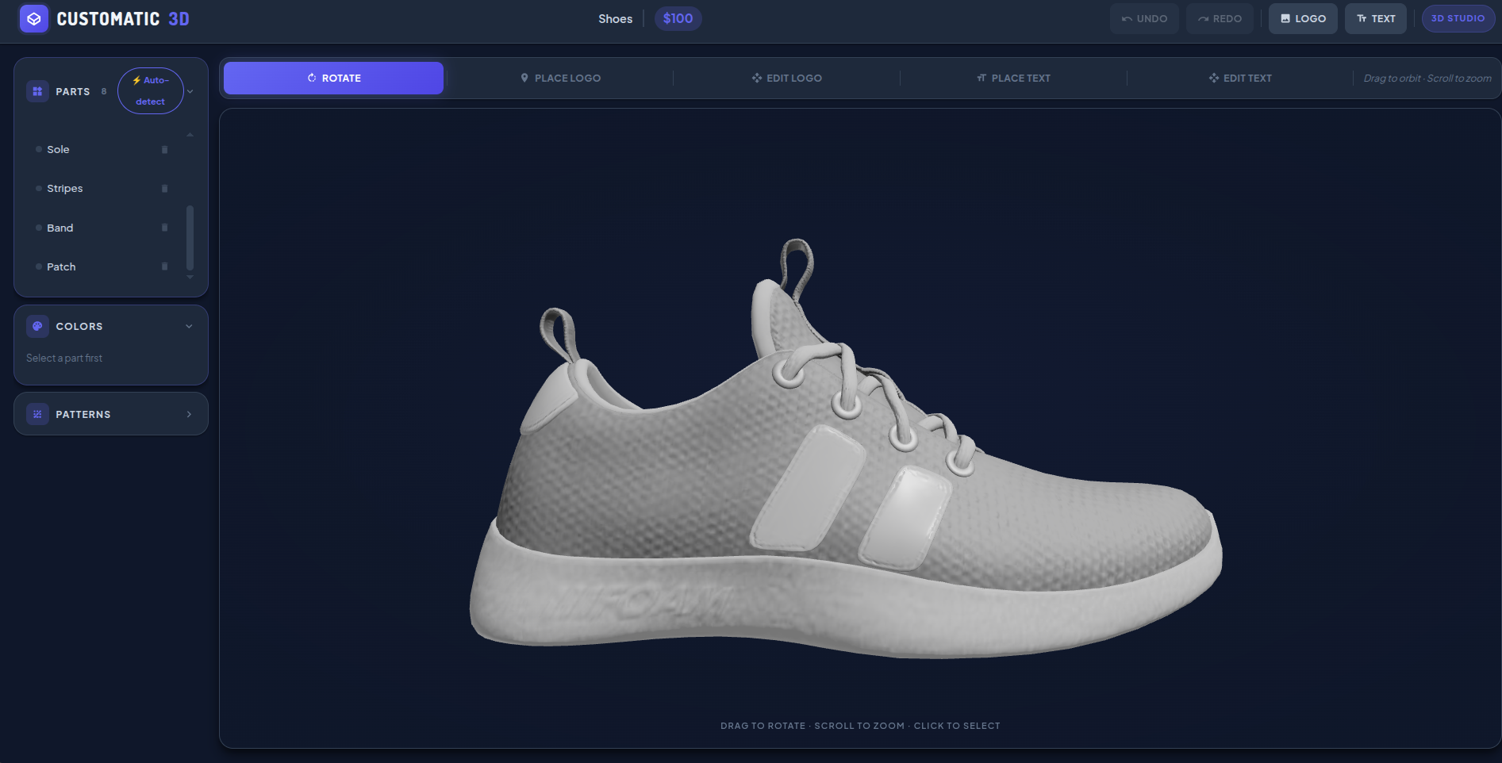Select the Sole part in list

(x=104, y=149)
